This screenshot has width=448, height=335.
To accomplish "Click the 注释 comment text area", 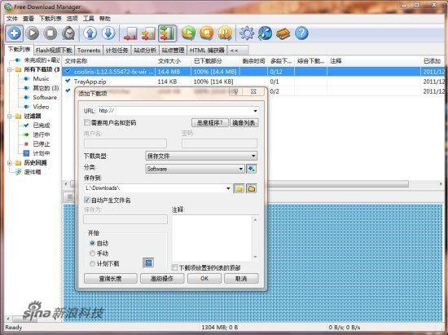I will [212, 238].
